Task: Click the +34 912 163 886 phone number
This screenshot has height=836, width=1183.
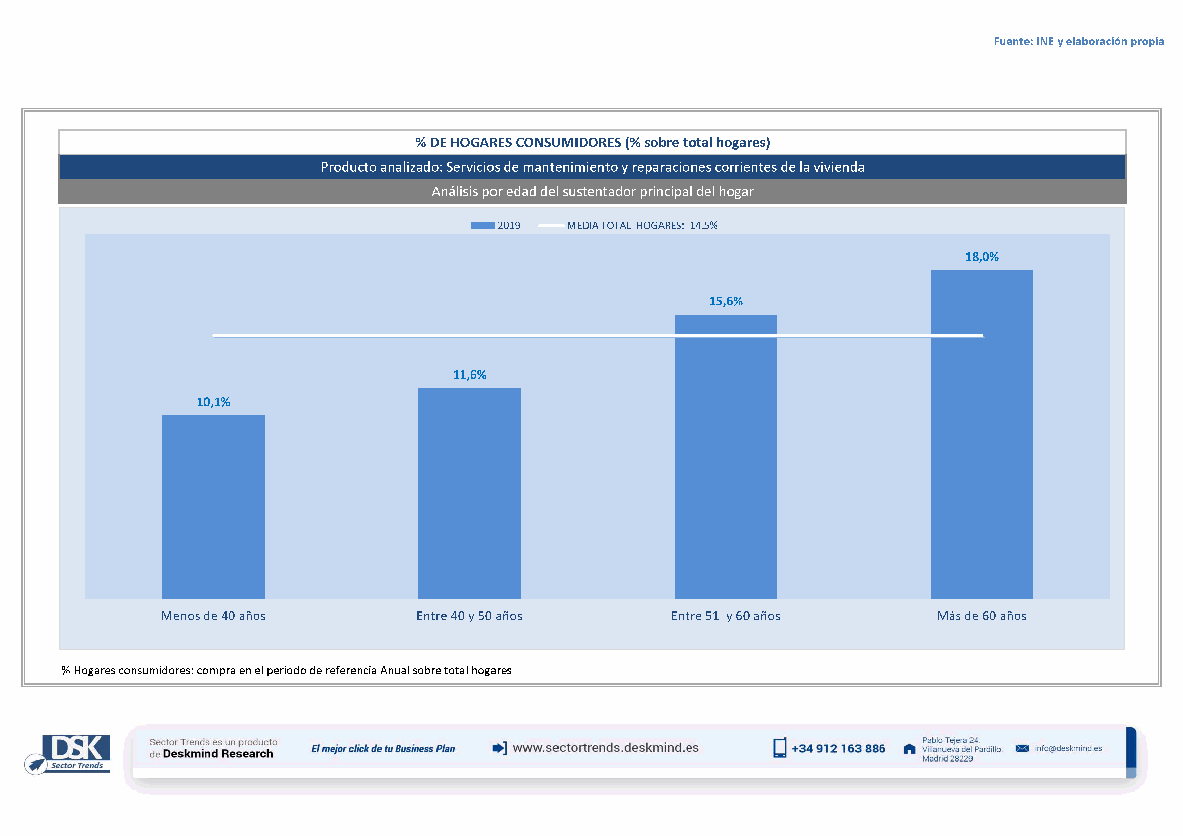Action: click(838, 748)
